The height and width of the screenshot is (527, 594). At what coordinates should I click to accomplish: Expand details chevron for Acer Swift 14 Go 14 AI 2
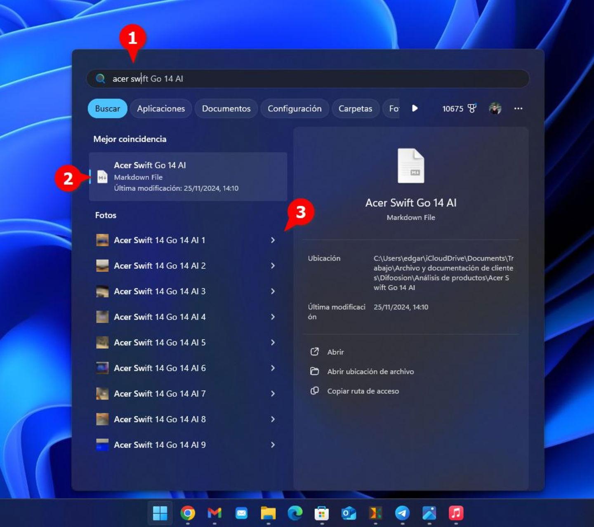pos(273,266)
